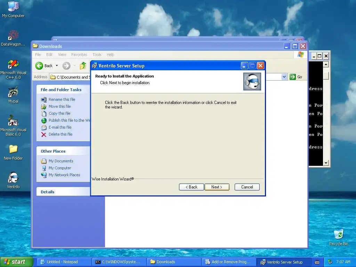Viewport: 356px width, 267px height.
Task: Click scroll down arrow in console window
Action: coord(326,163)
